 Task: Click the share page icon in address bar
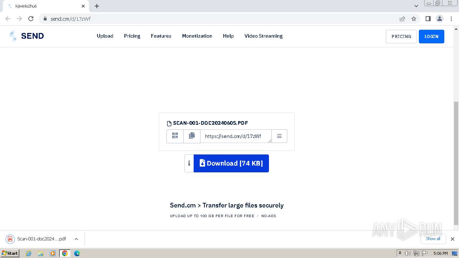402,19
